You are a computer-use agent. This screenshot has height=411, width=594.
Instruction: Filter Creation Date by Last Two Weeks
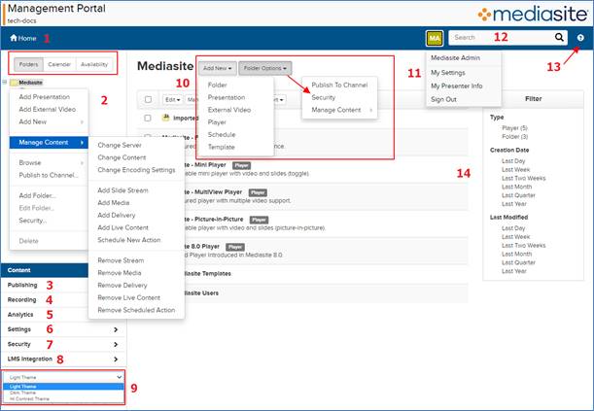pos(524,178)
